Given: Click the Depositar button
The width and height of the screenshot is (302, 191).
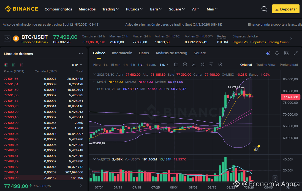Looking at the screenshot, I should coord(286,9).
